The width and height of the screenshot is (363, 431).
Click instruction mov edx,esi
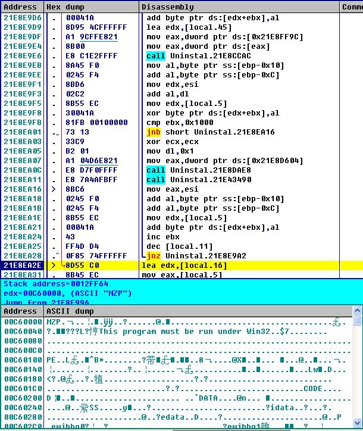pos(173,85)
